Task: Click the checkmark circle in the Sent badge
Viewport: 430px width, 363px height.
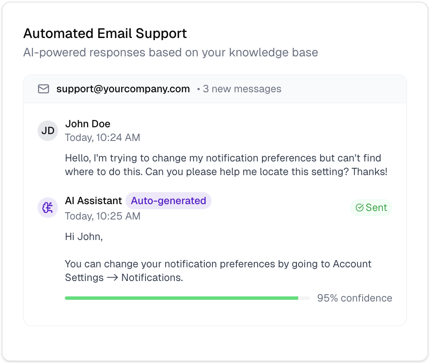Action: click(x=360, y=208)
